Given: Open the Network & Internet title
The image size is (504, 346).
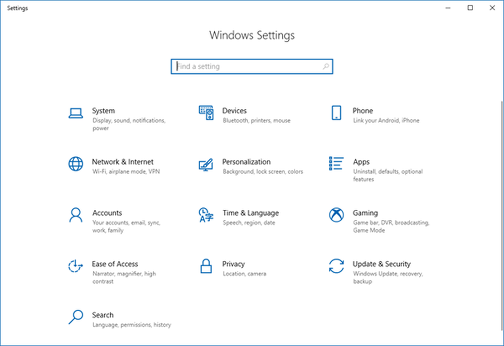Looking at the screenshot, I should [x=122, y=162].
